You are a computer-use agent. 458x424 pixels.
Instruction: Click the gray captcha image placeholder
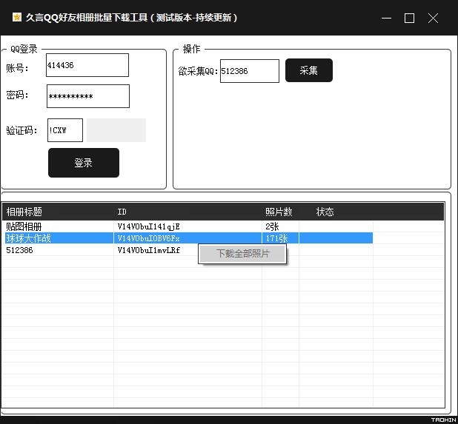pos(116,130)
